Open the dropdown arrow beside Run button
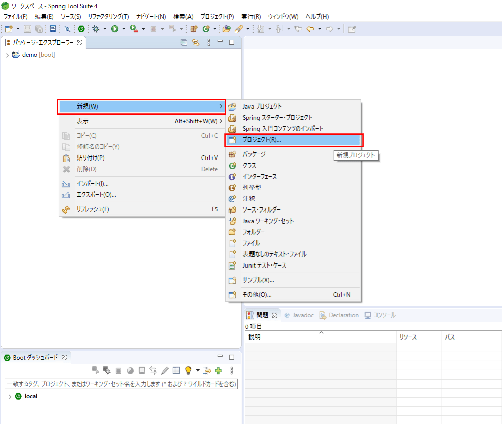This screenshot has width=502, height=424. point(123,29)
